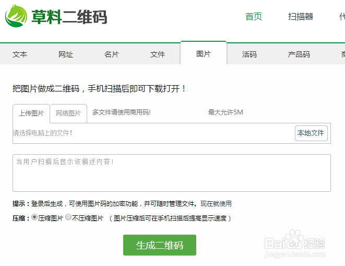
Task: Switch to the 文本 tab
Action: (20, 54)
